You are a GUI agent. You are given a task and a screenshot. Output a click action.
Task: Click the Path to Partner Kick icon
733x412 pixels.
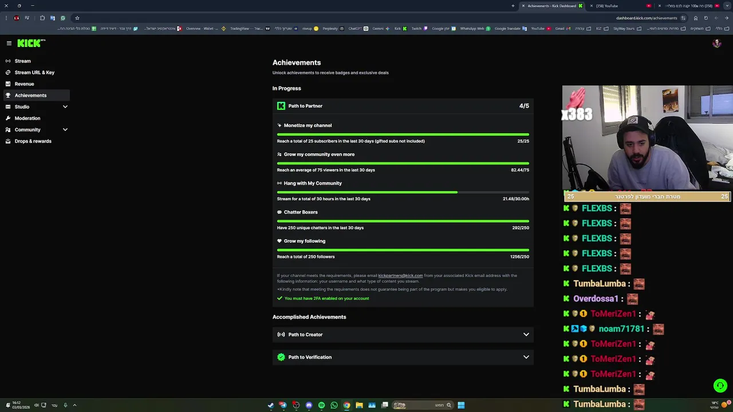click(x=281, y=106)
